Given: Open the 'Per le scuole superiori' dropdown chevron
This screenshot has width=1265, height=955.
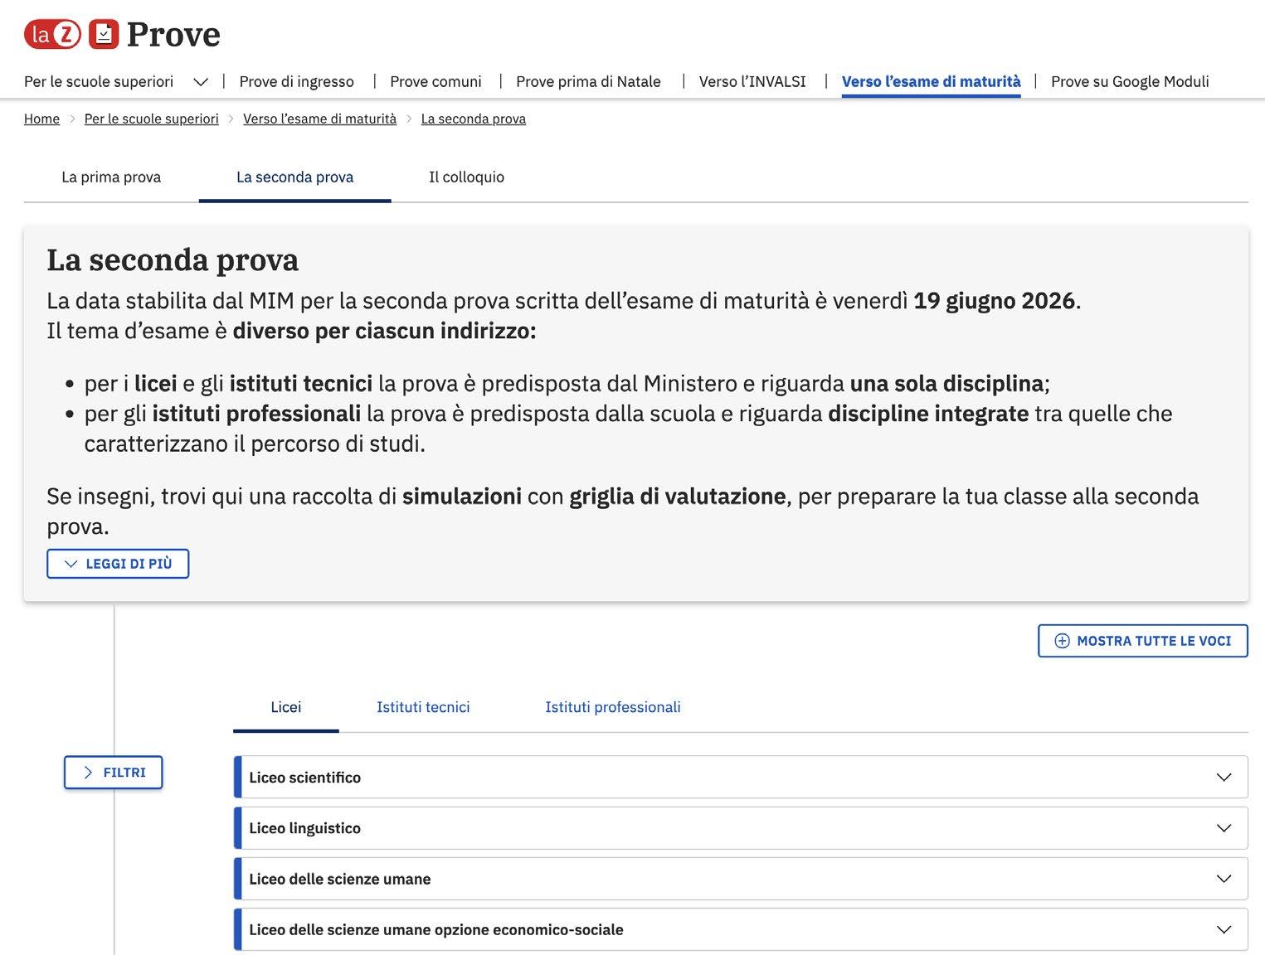Looking at the screenshot, I should pos(200,82).
